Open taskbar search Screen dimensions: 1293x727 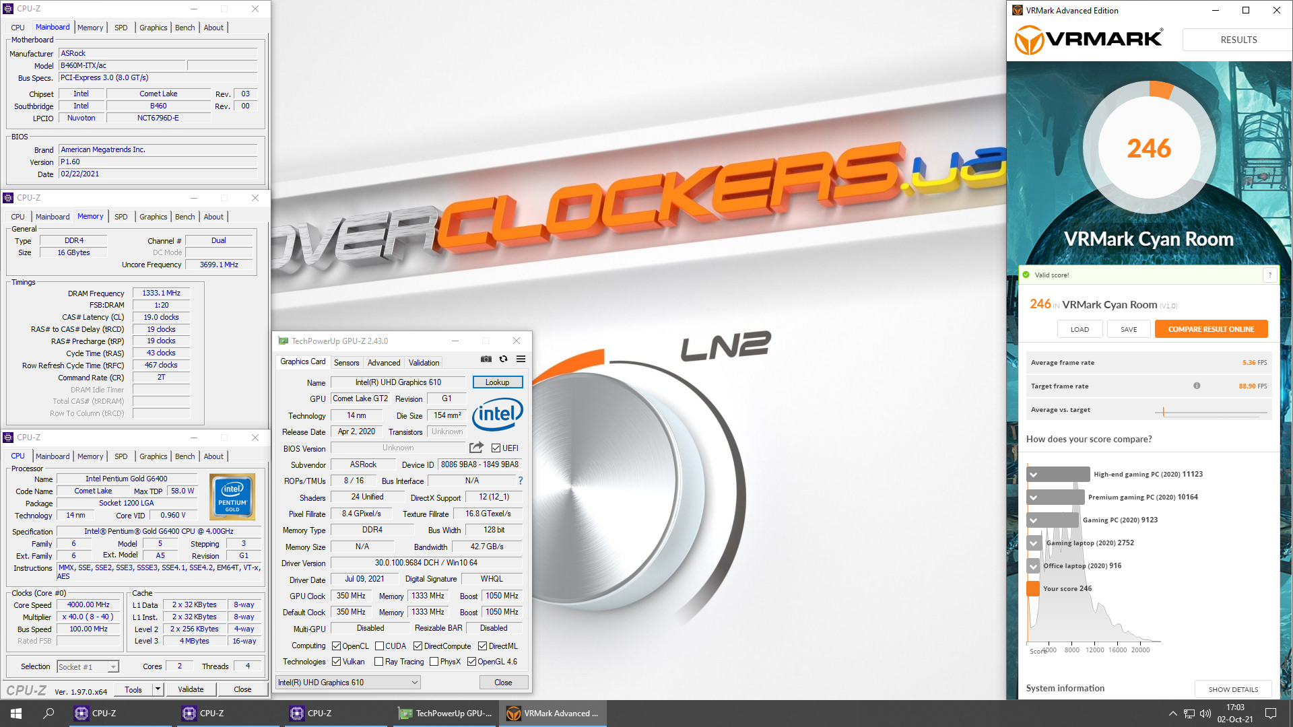(48, 714)
